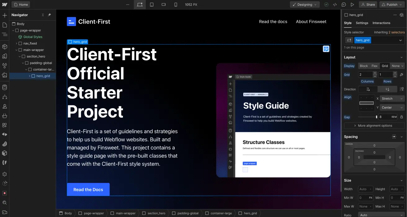The image size is (407, 217).
Task: Open the X alignment Stretch dropdown
Action: coord(392,99)
